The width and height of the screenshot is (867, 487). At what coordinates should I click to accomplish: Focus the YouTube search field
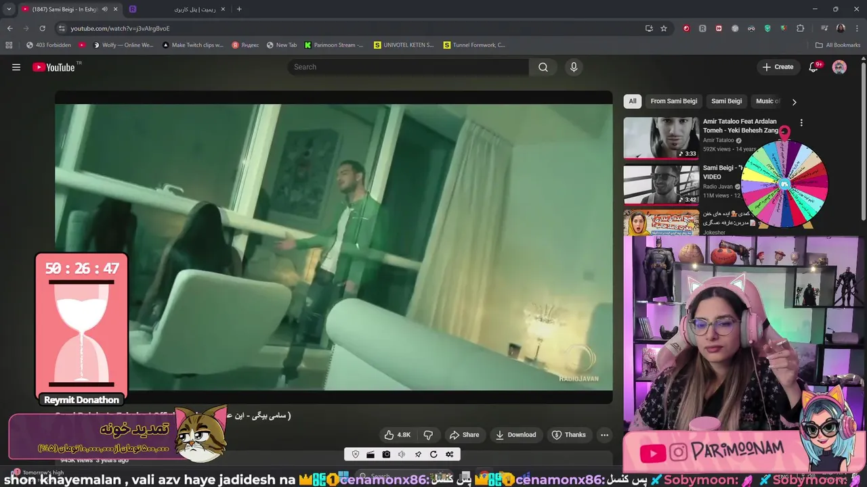(x=408, y=67)
